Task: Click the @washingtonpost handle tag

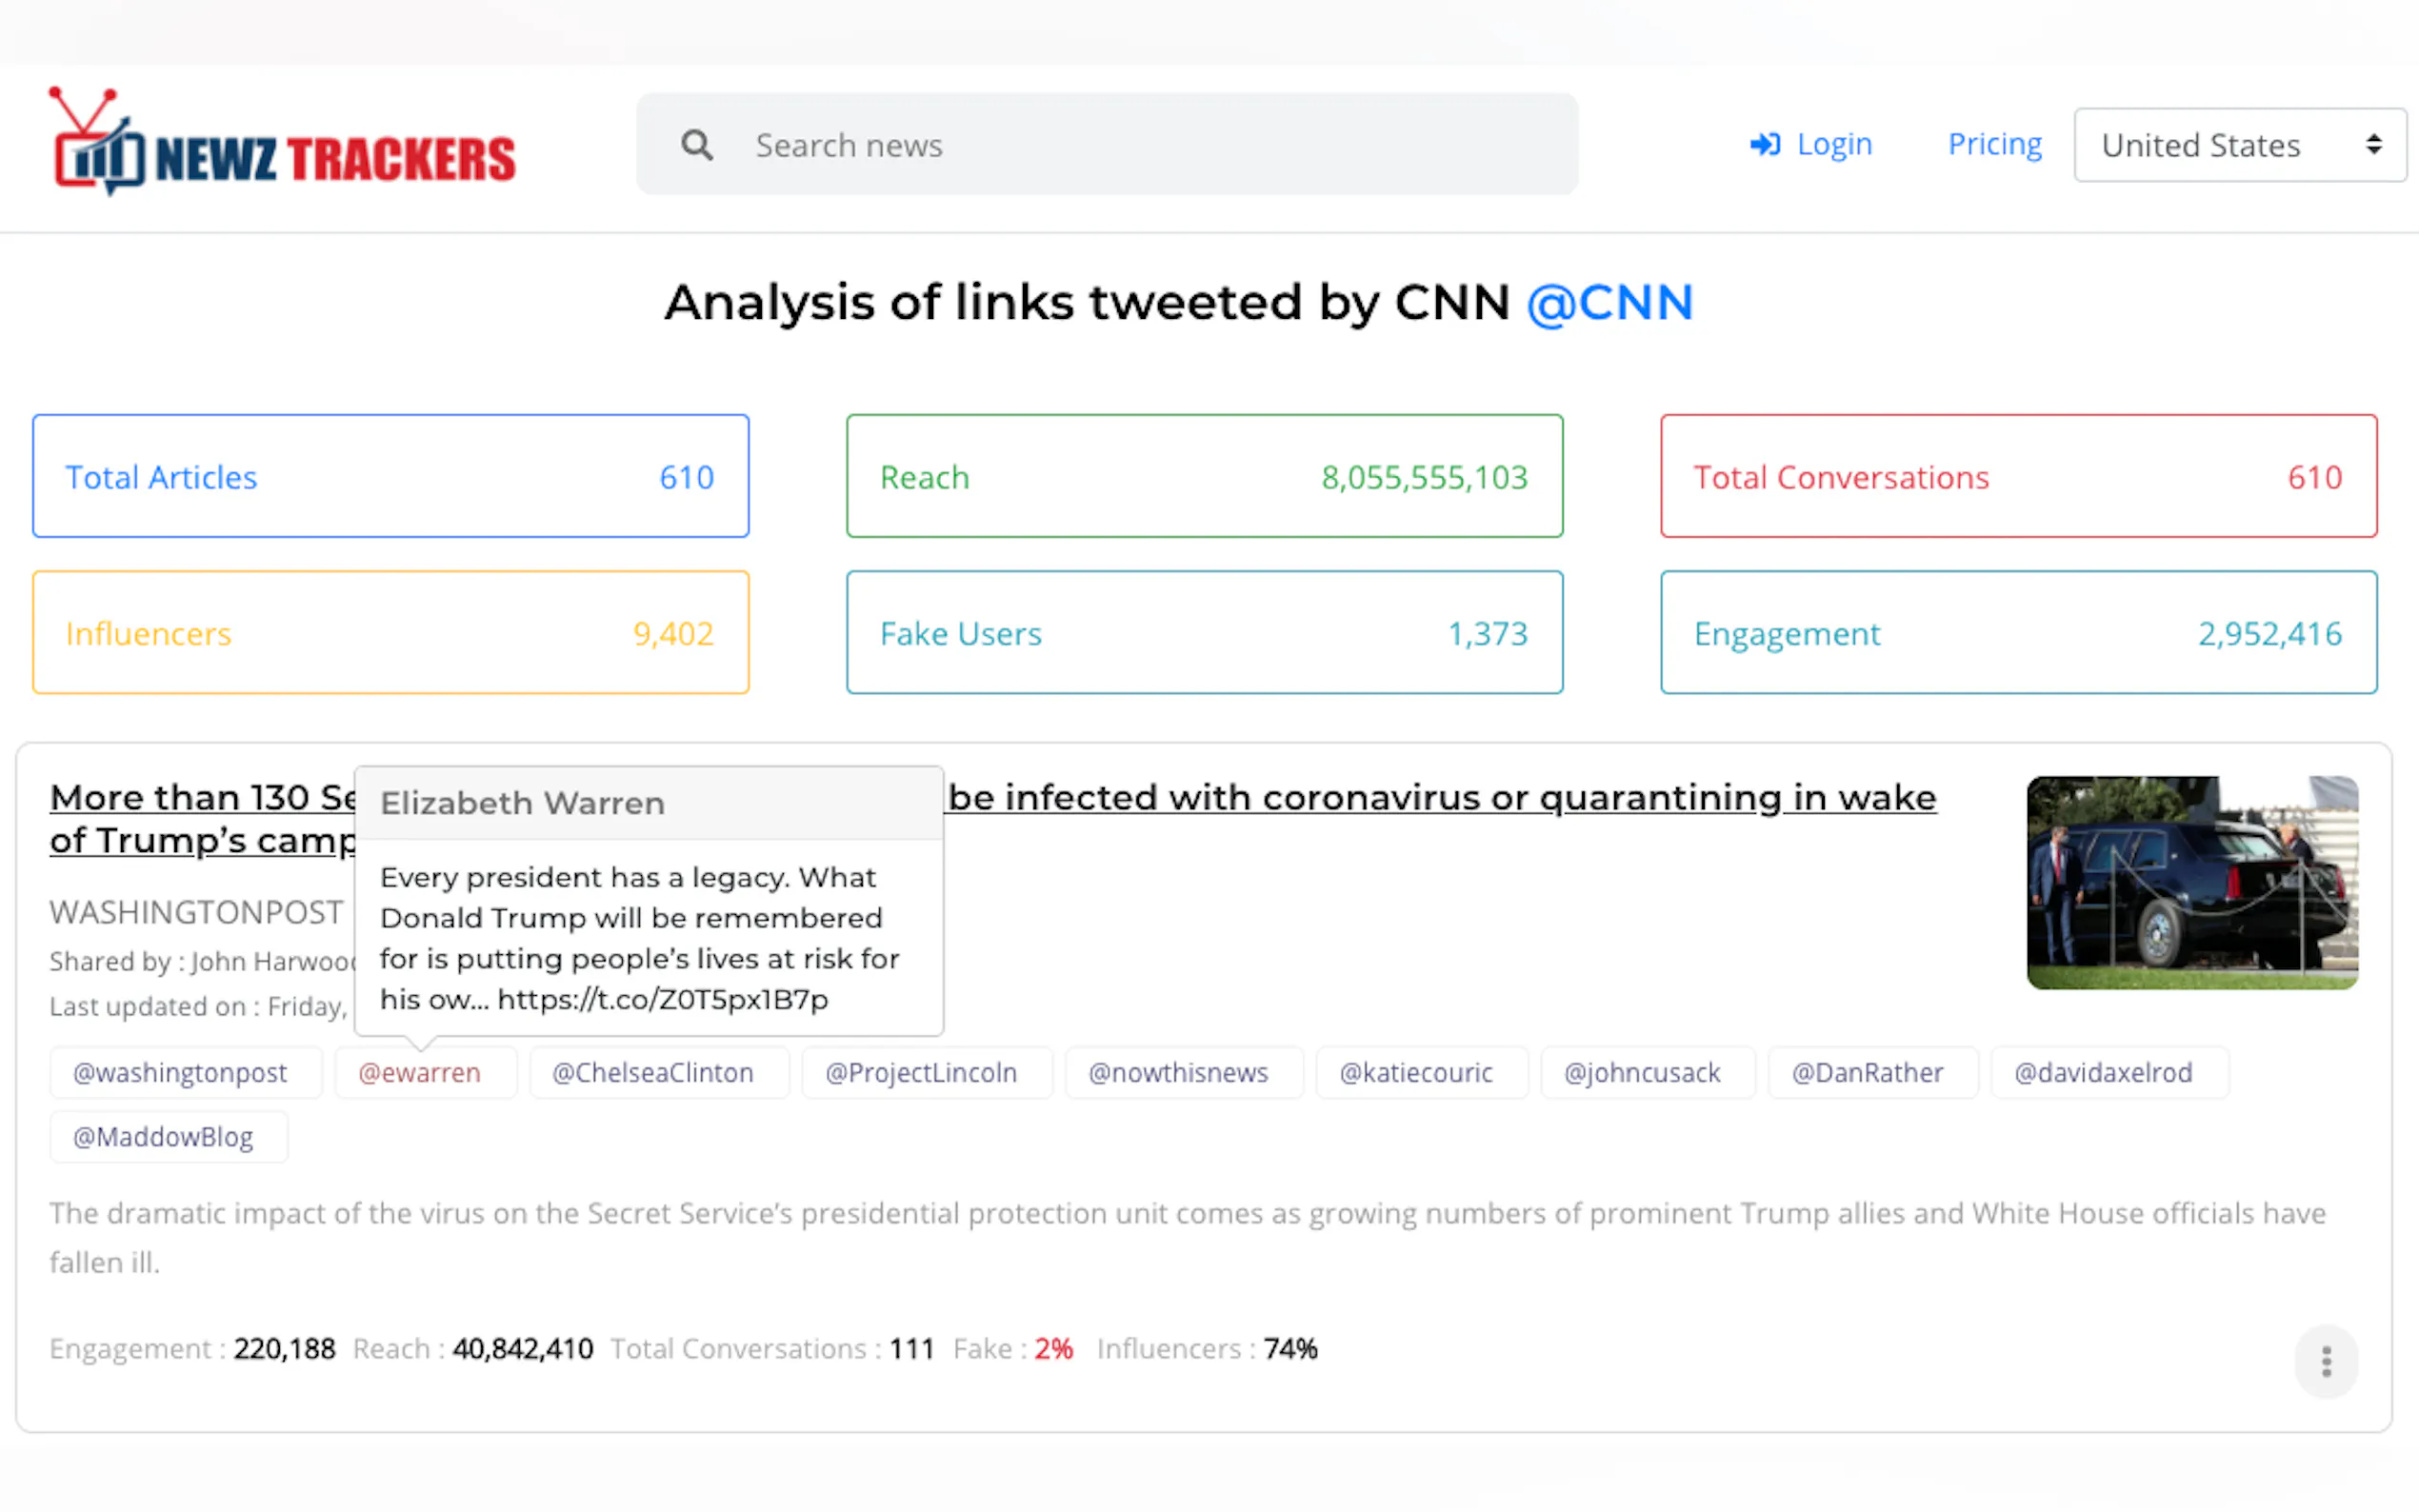Action: click(180, 1073)
